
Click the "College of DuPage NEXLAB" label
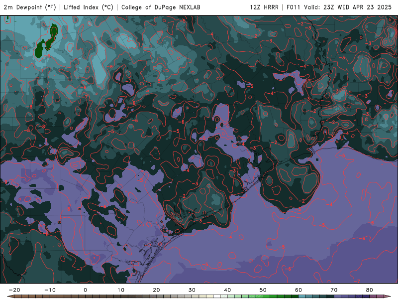pos(161,7)
